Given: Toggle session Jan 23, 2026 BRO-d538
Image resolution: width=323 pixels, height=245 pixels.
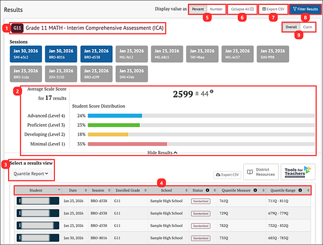Looking at the screenshot, I should tap(96, 54).
